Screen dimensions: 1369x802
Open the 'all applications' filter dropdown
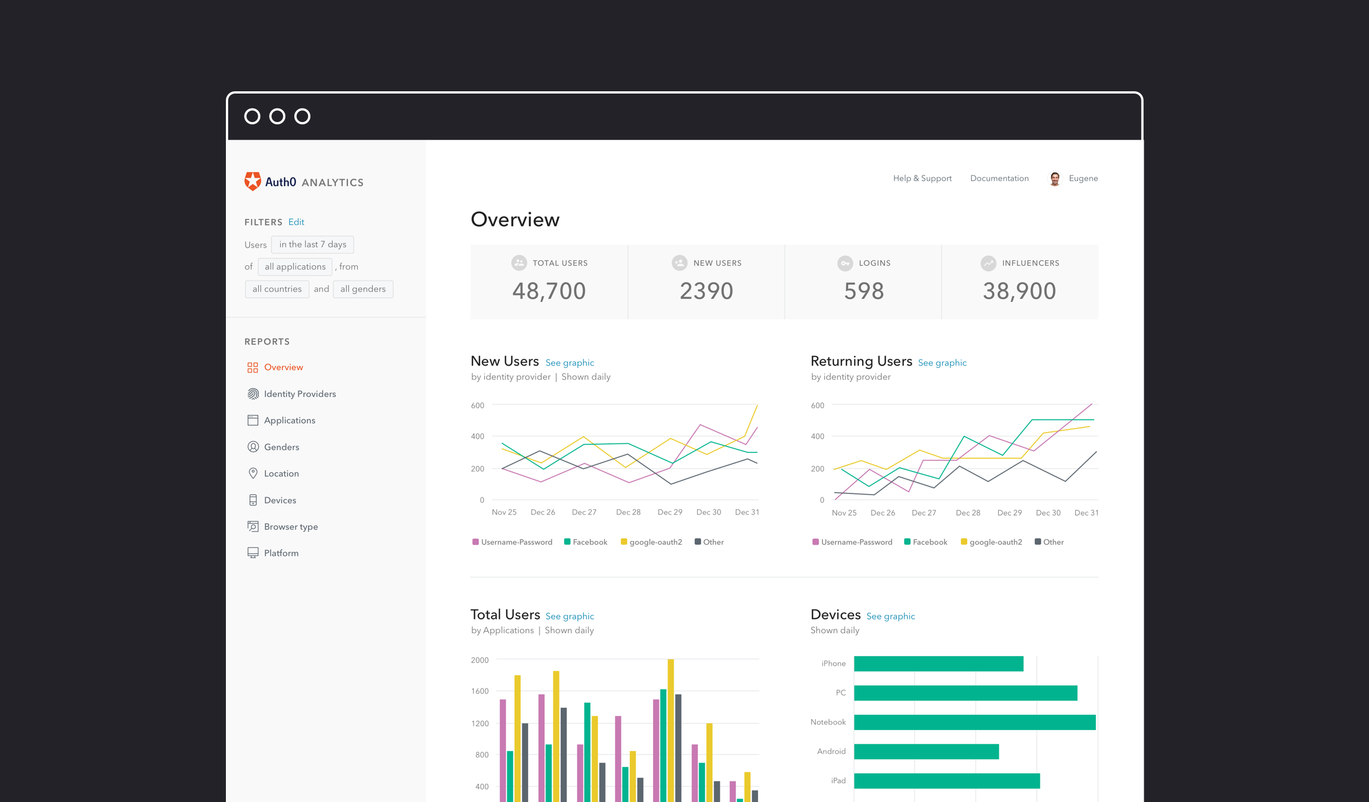pos(295,266)
